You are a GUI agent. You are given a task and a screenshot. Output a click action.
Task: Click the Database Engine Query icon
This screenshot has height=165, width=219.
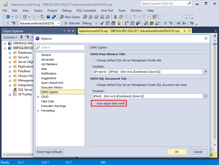[x=85, y=17]
